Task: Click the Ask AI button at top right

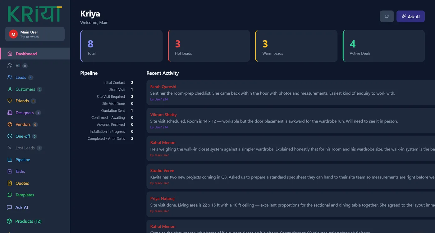Action: (410, 16)
